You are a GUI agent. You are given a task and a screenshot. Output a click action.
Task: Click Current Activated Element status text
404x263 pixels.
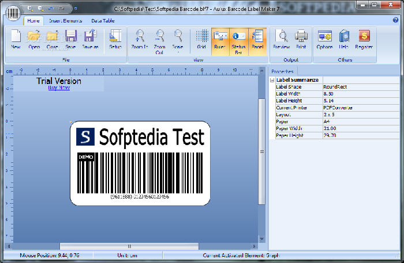click(x=241, y=256)
